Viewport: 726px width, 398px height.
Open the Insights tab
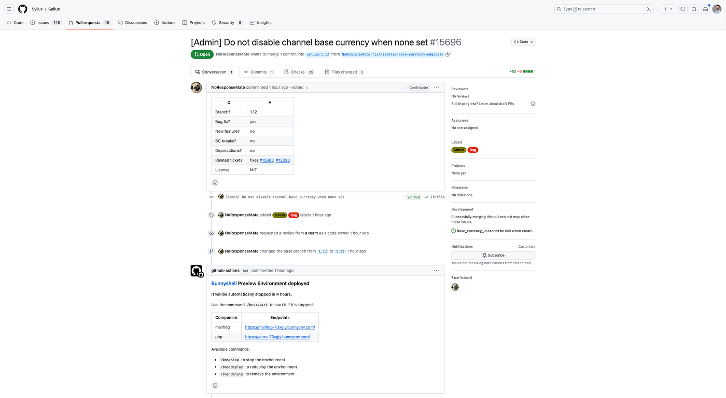(261, 22)
